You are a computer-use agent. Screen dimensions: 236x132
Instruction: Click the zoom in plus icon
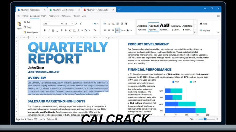pos(217,119)
